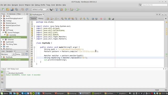Click the Comment editor toolbar icon
The width and height of the screenshot is (168, 95).
(x=109, y=19)
